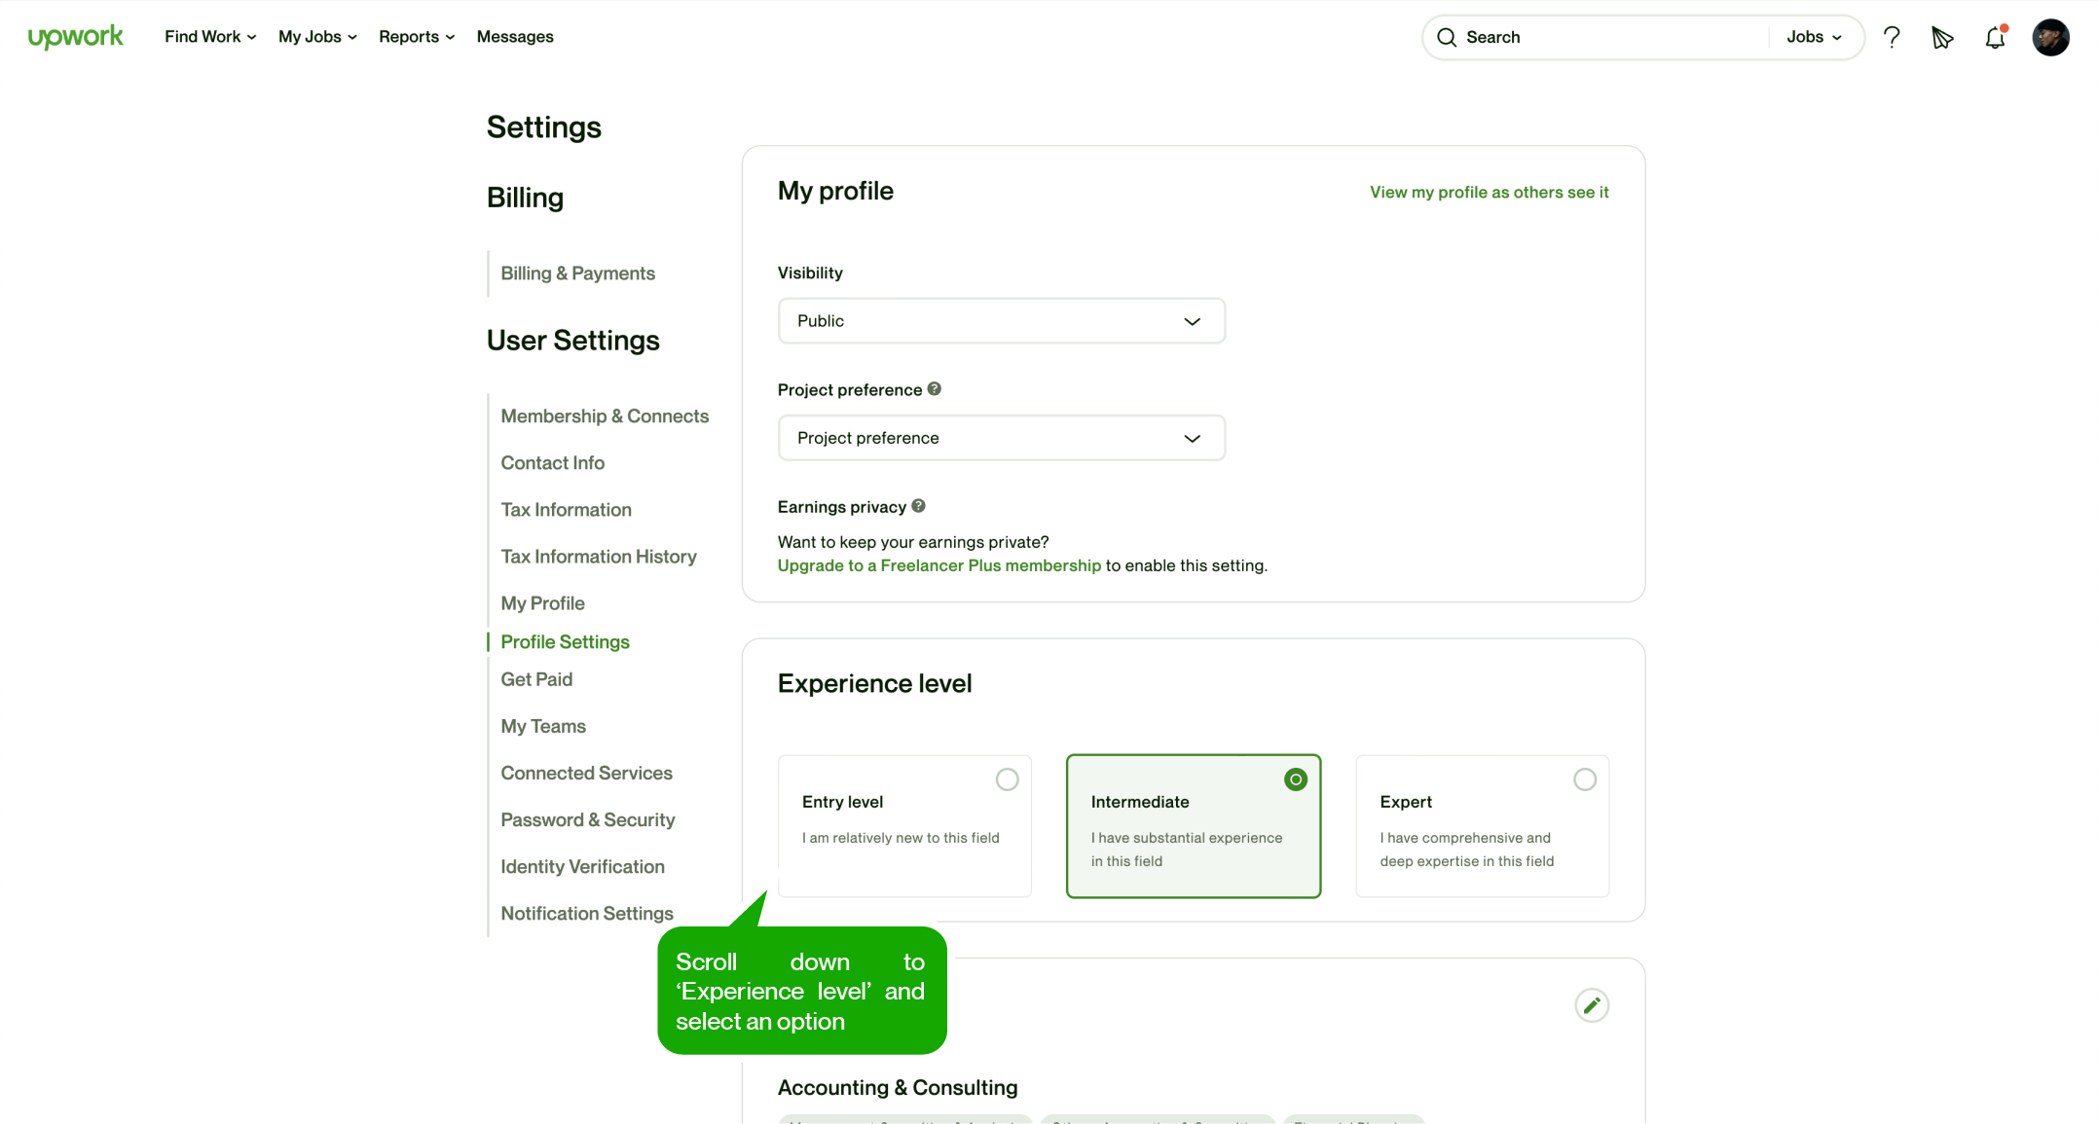This screenshot has height=1124, width=2098.
Task: Click View my profile as others see it
Action: 1489,193
